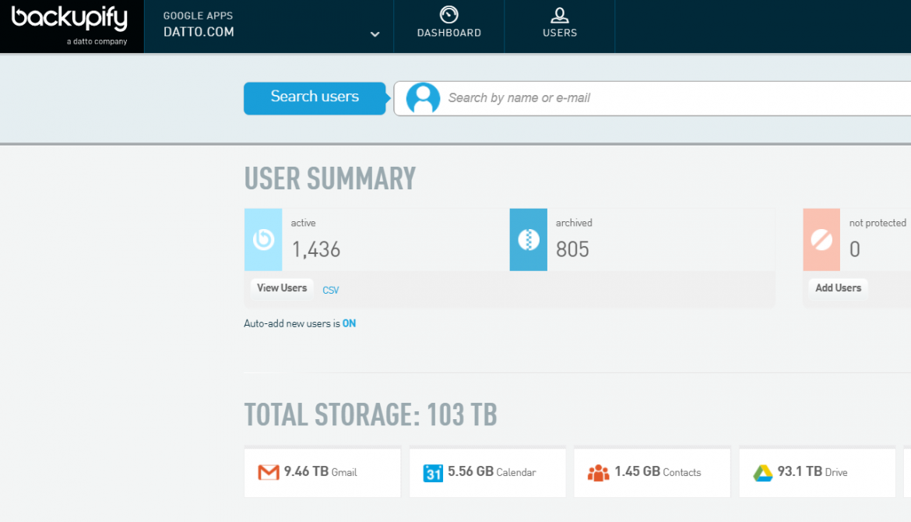The width and height of the screenshot is (911, 522).
Task: Click the Add Users button
Action: coord(838,287)
